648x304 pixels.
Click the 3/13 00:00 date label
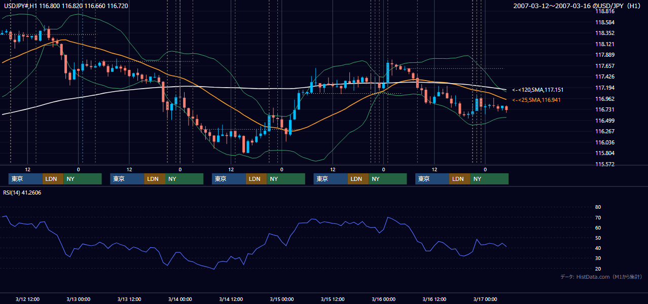[x=78, y=299]
